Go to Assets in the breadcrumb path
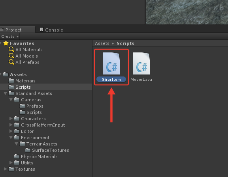Screen dimensions: 228x177 (102, 43)
